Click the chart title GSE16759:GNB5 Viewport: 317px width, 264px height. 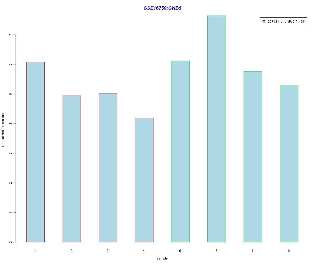point(162,8)
